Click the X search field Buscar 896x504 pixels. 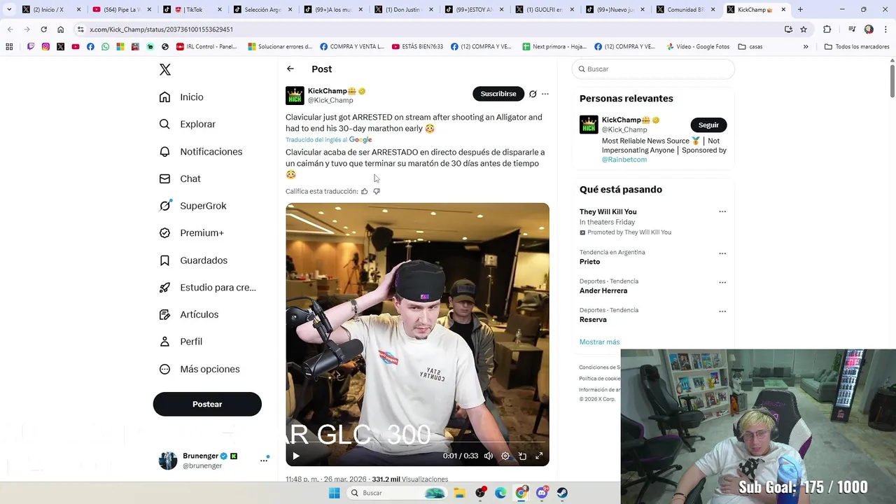pos(653,69)
